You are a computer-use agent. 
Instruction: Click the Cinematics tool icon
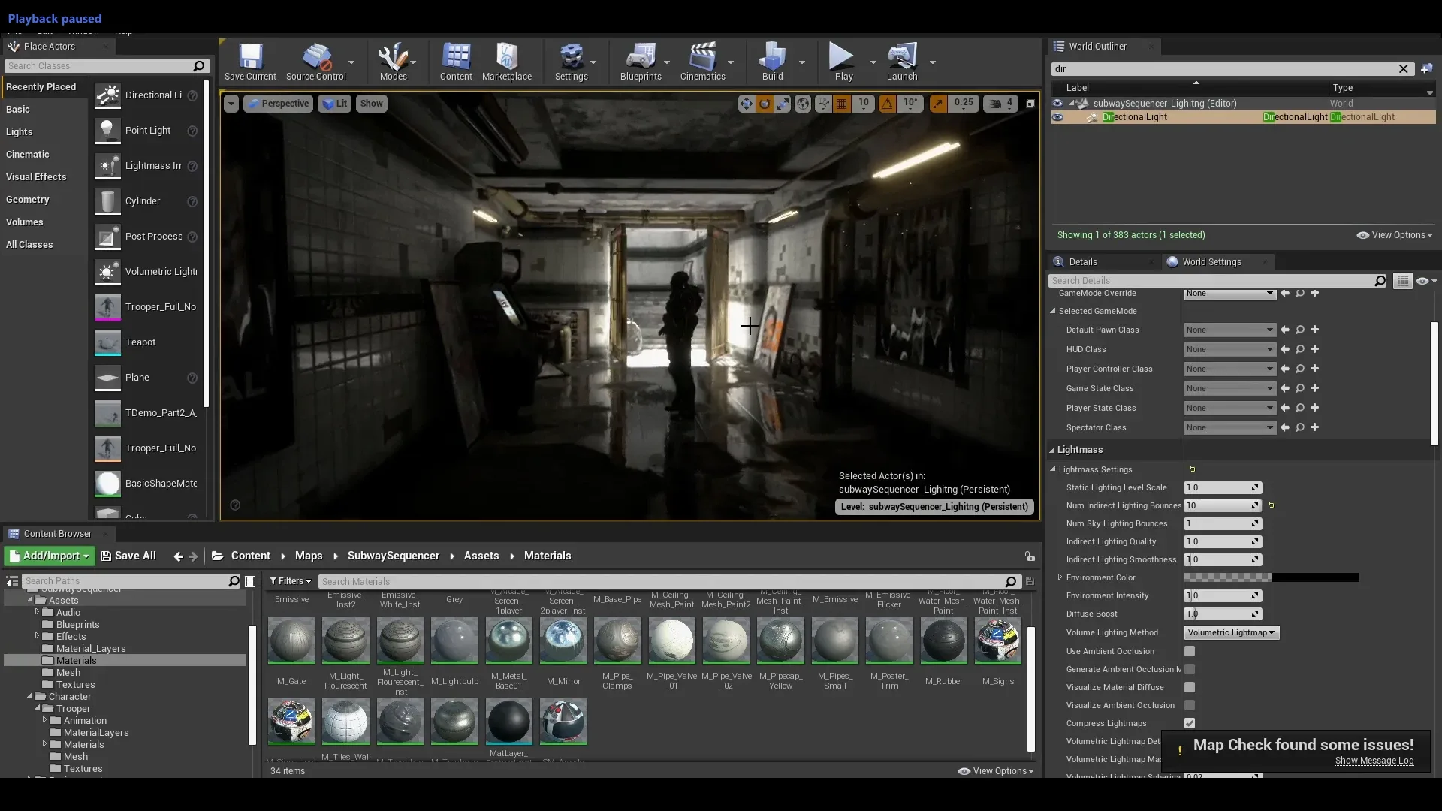(702, 62)
